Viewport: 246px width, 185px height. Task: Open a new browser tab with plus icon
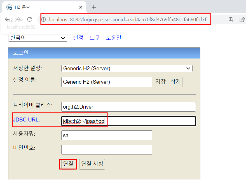point(94,7)
